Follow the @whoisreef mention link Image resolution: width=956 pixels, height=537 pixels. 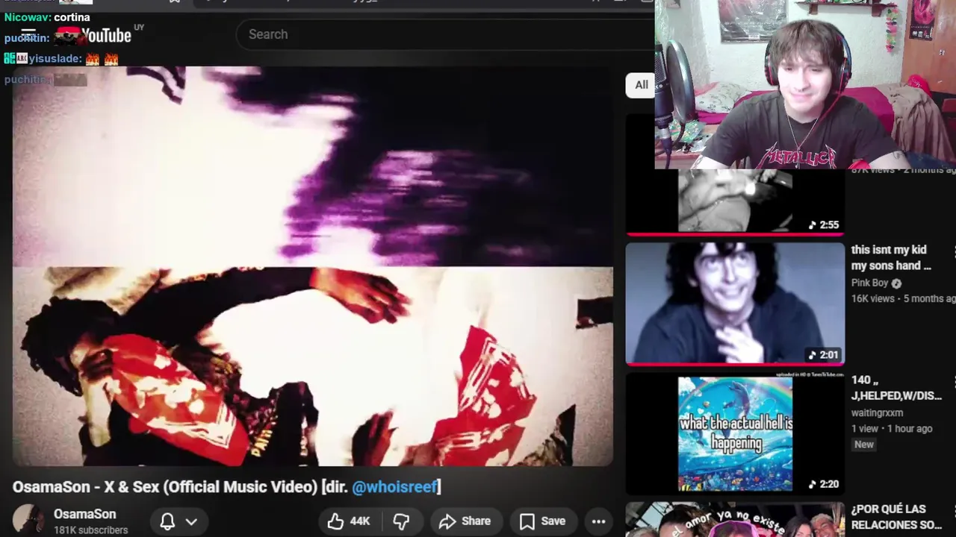pyautogui.click(x=394, y=487)
